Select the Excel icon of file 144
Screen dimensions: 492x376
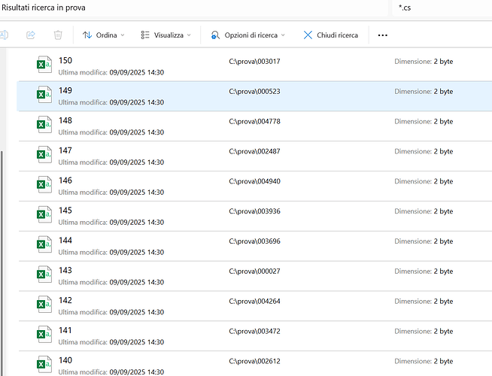pos(44,246)
